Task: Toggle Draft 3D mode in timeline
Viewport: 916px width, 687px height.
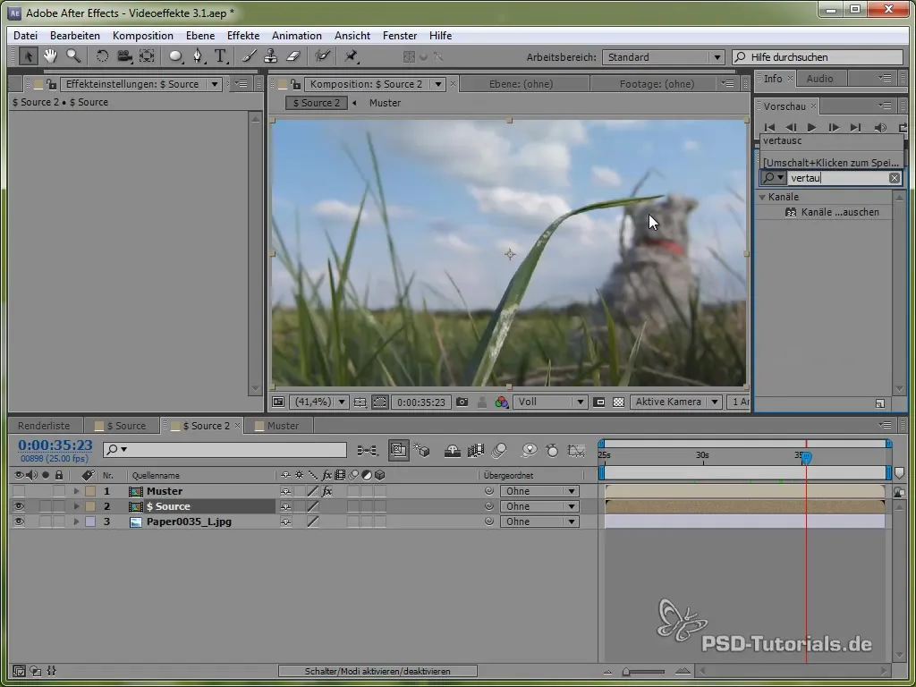Action: (422, 451)
